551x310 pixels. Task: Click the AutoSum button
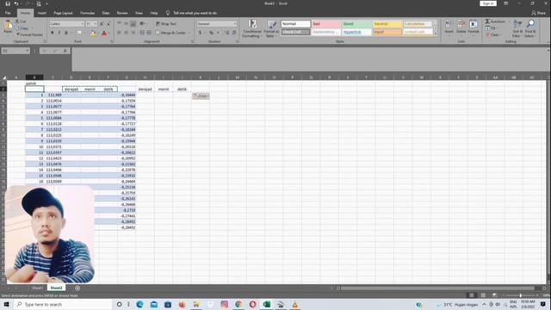coord(496,22)
